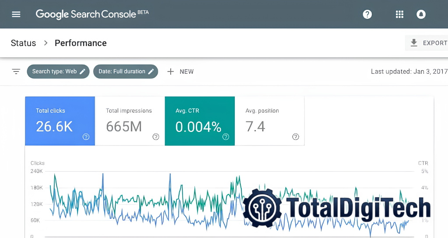
Task: Open the Google apps grid icon
Action: 399,14
